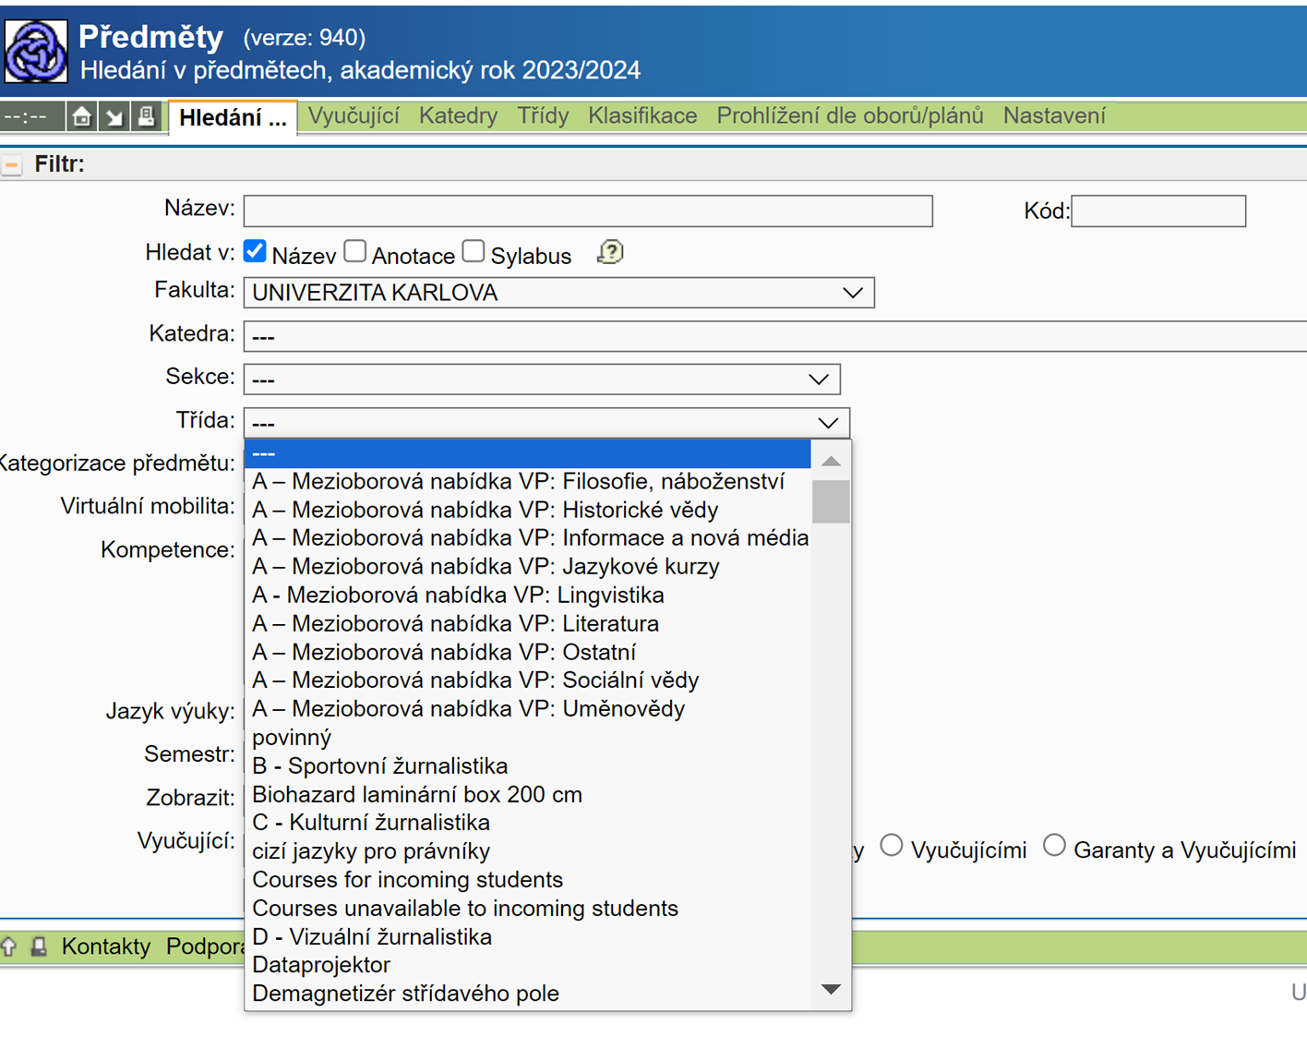1307x1048 pixels.
Task: Choose 'B - Sportovní žurnalistika' from the list
Action: (379, 765)
